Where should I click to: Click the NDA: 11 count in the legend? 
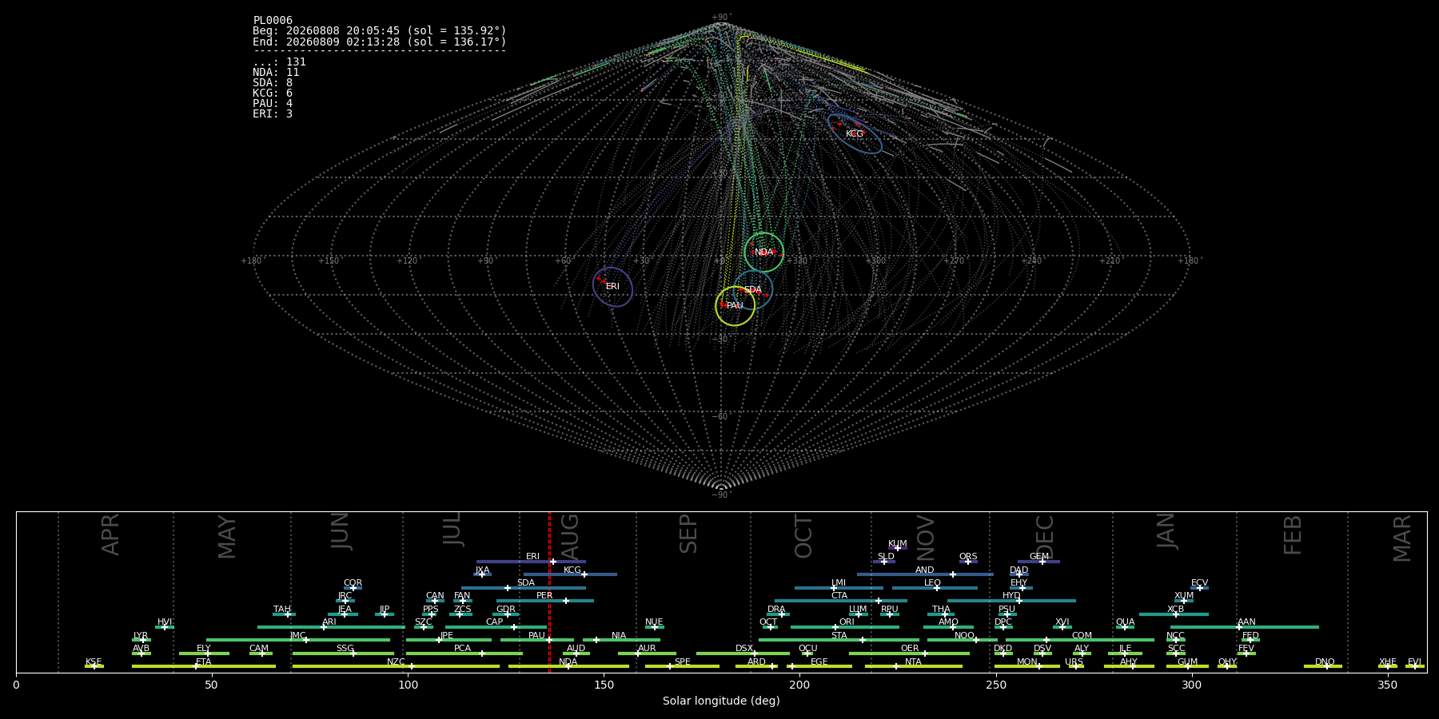pos(276,73)
